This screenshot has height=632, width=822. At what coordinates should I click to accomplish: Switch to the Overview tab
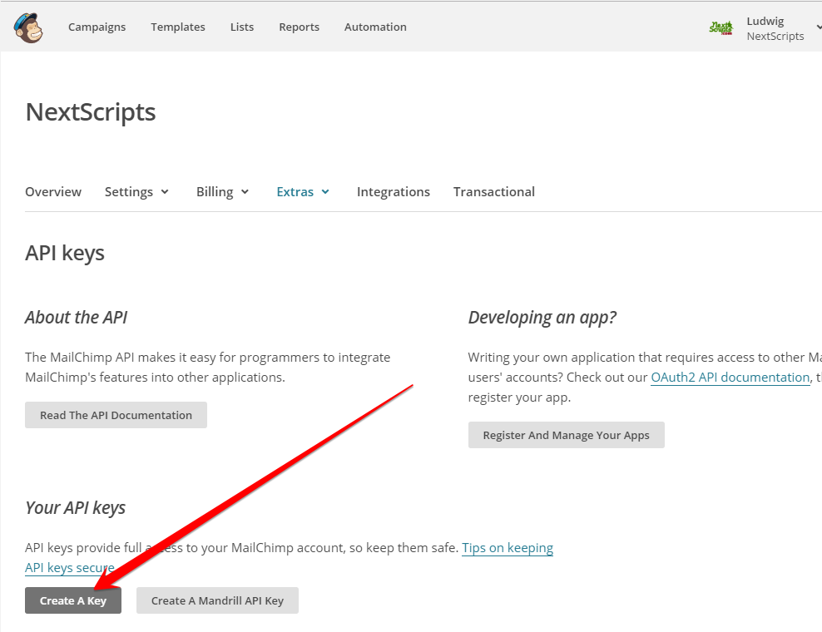pyautogui.click(x=53, y=192)
